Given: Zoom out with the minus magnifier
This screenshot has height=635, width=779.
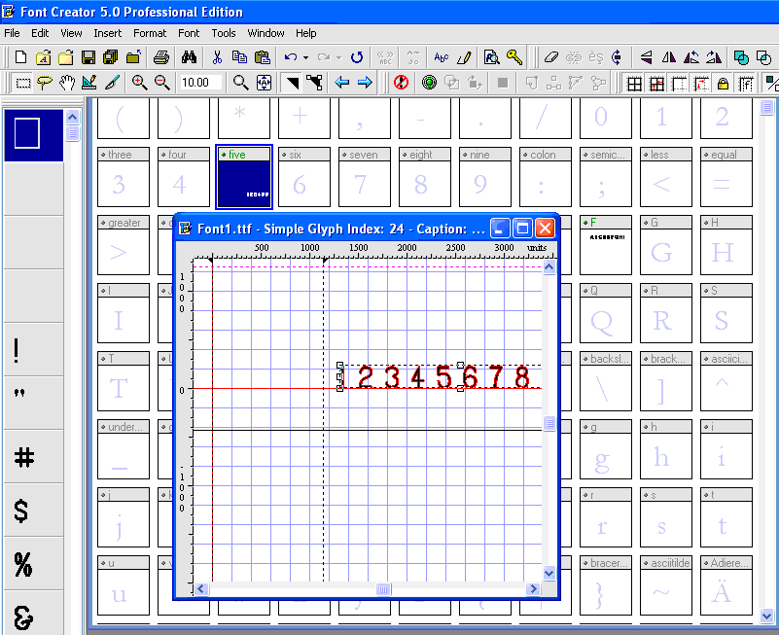Looking at the screenshot, I should click(x=162, y=83).
